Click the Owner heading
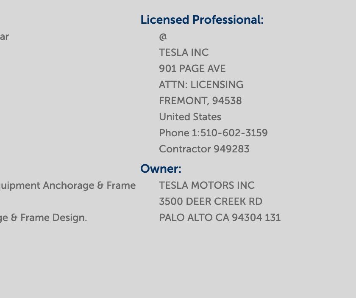The height and width of the screenshot is (298, 356). (161, 169)
